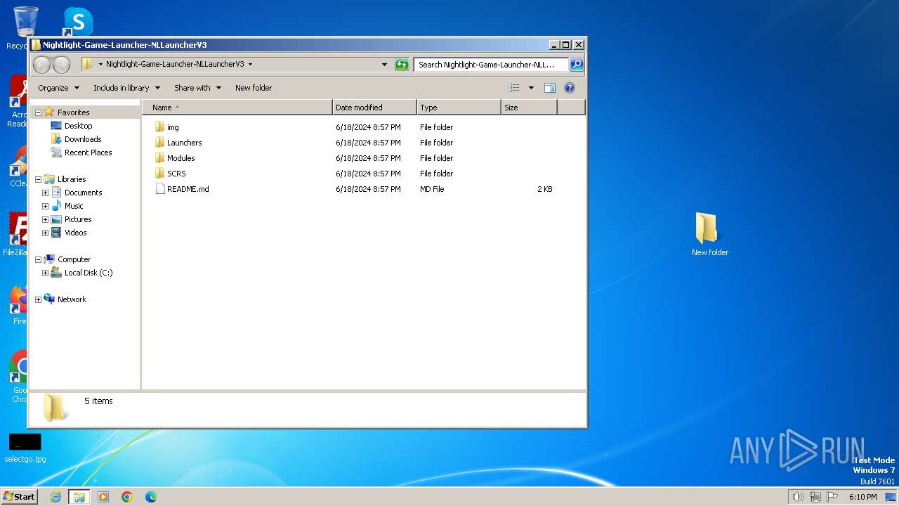
Task: Select the README.md file icon
Action: click(160, 189)
